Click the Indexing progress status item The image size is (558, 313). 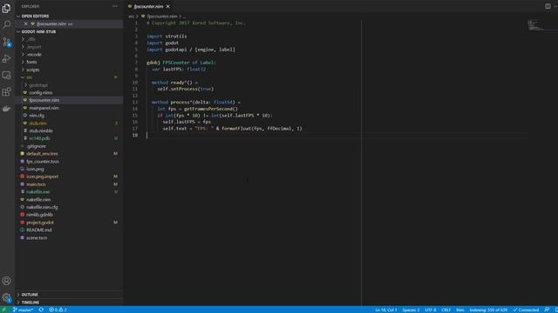[488, 310]
